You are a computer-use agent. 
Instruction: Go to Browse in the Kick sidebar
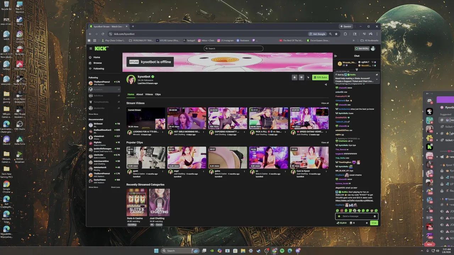click(98, 63)
